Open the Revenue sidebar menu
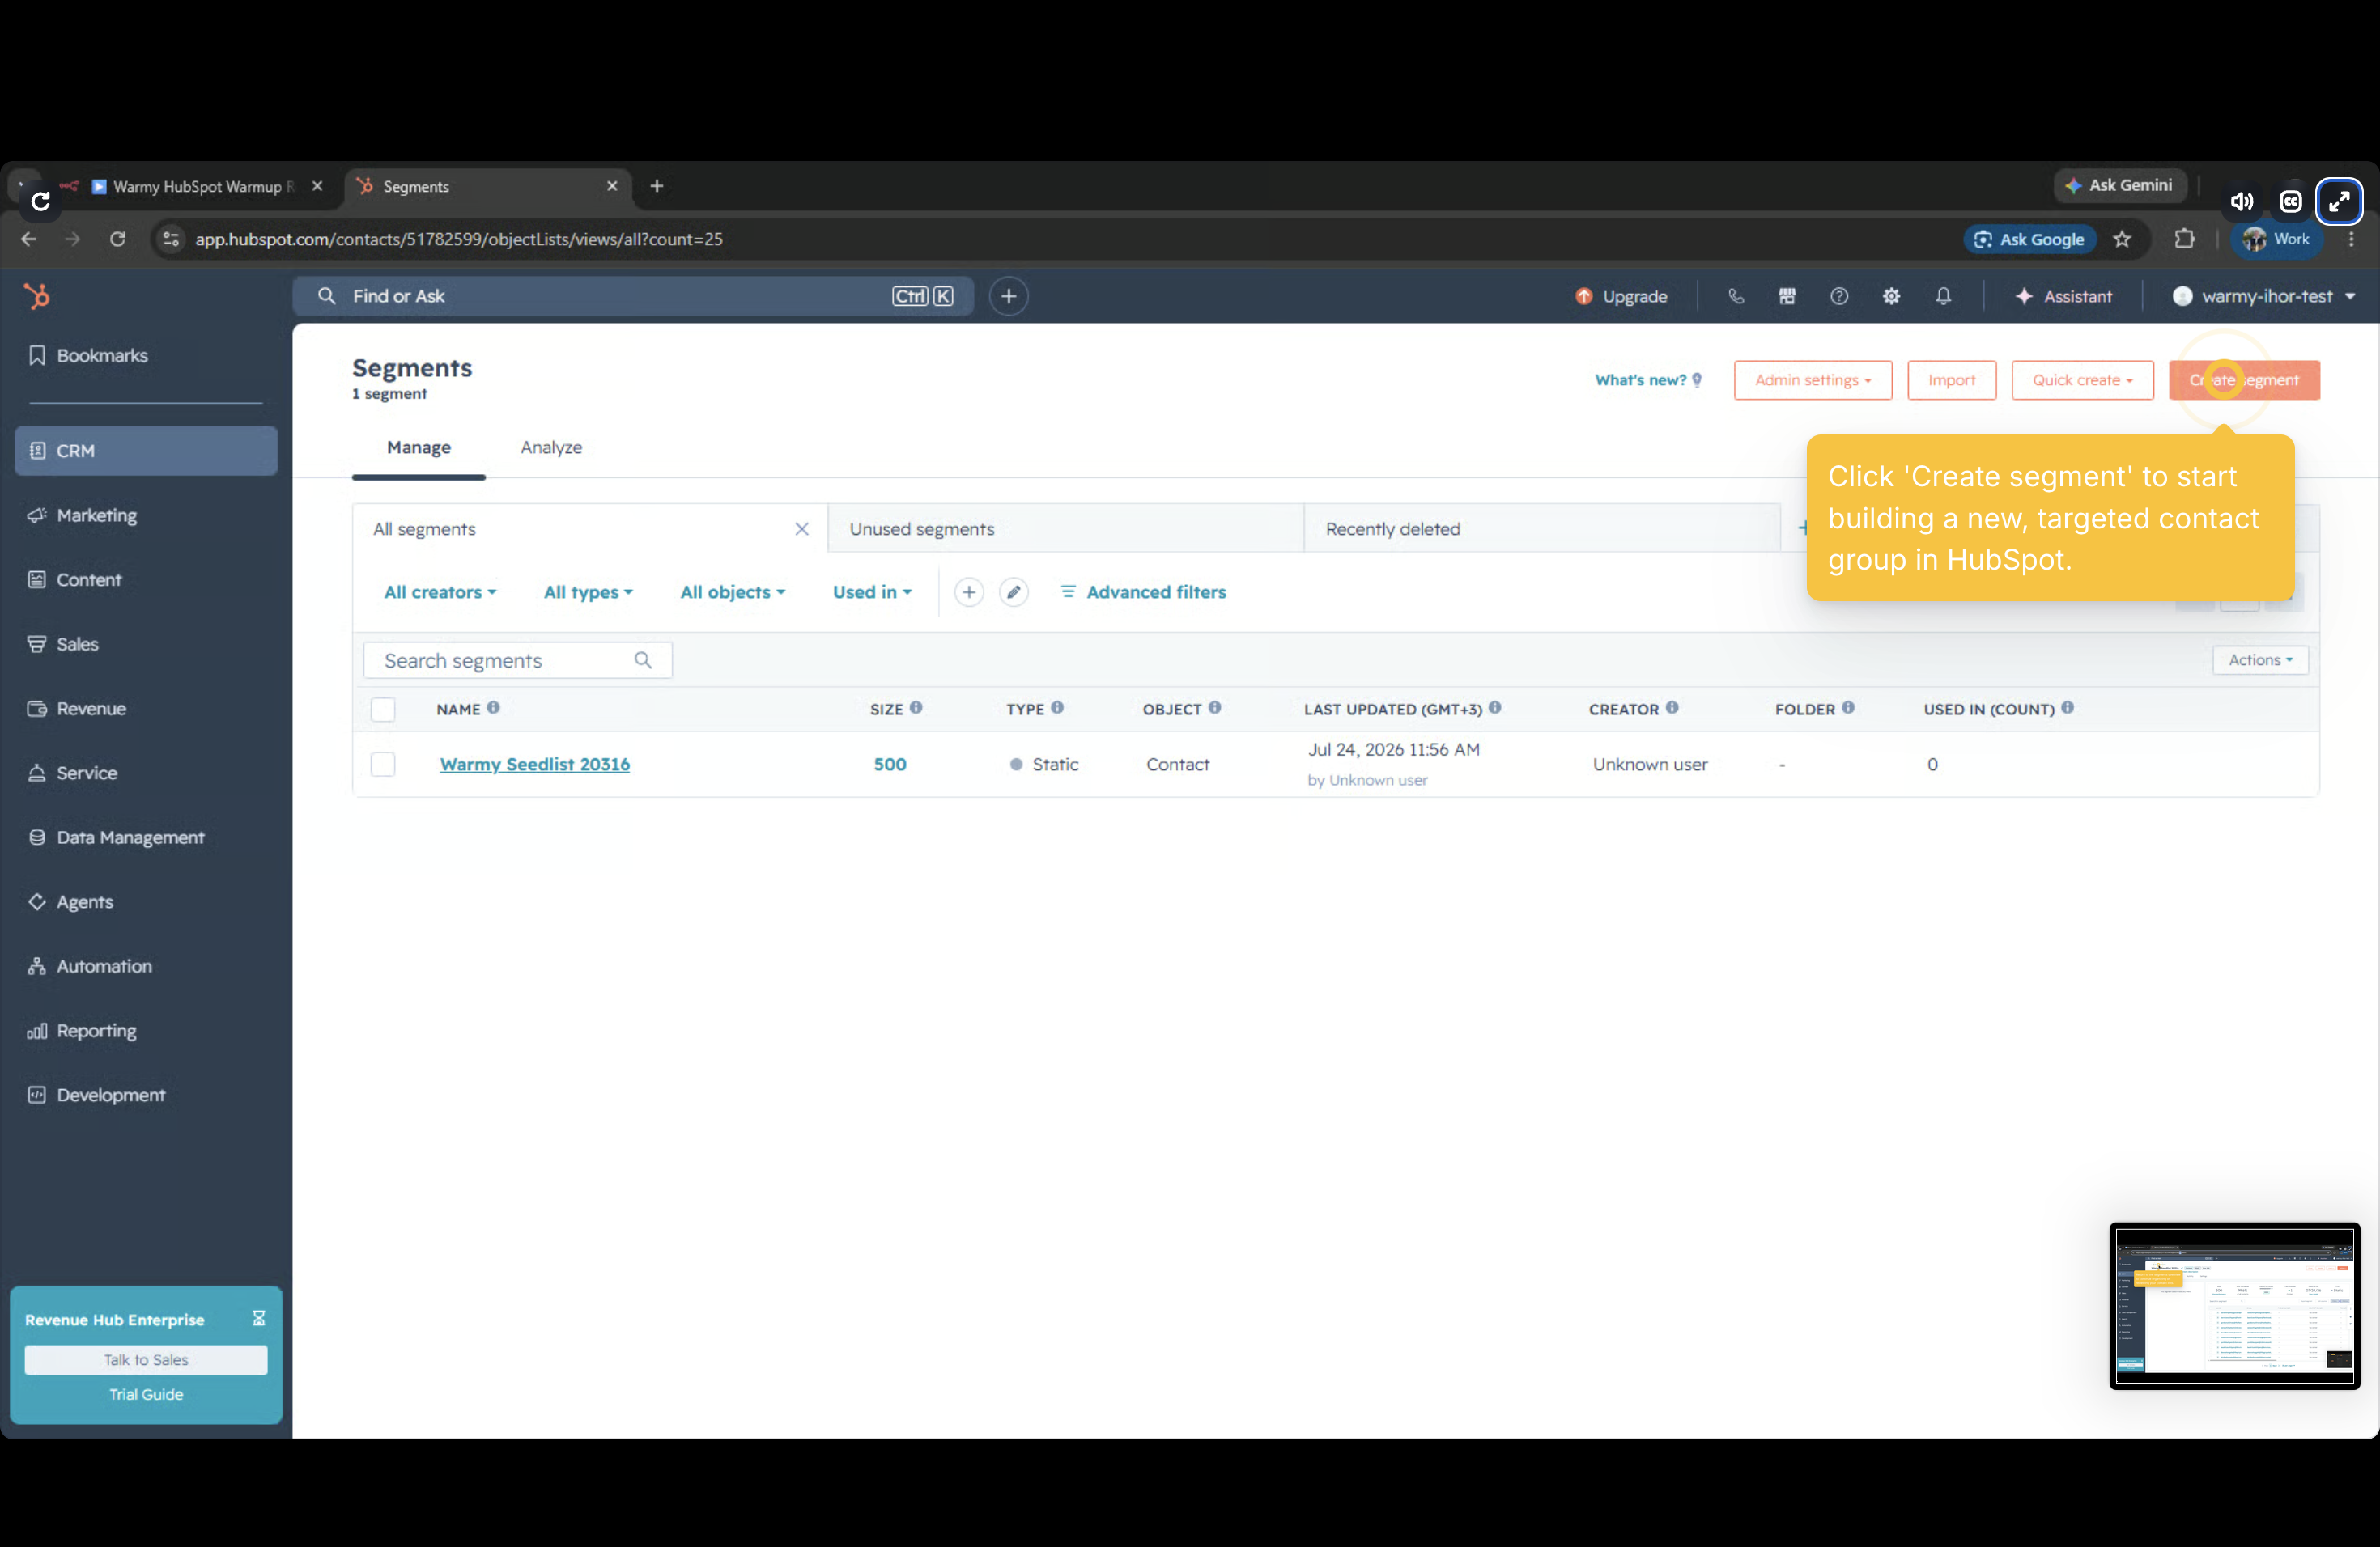The height and width of the screenshot is (1547, 2380). pyautogui.click(x=77, y=709)
